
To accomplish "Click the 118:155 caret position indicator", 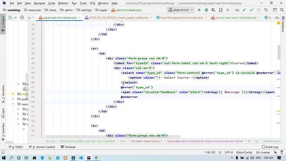I will [x=210, y=152].
